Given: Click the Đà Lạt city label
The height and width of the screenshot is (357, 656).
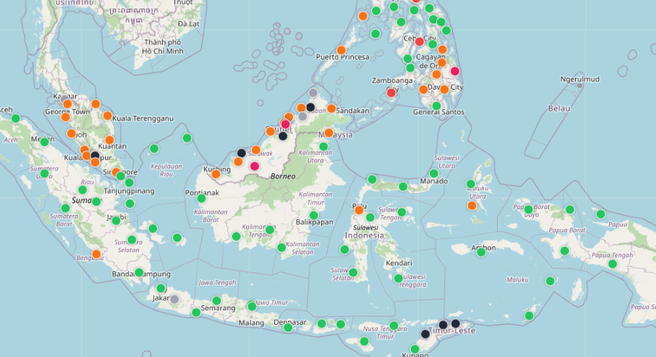Looking at the screenshot, I should pos(188,24).
